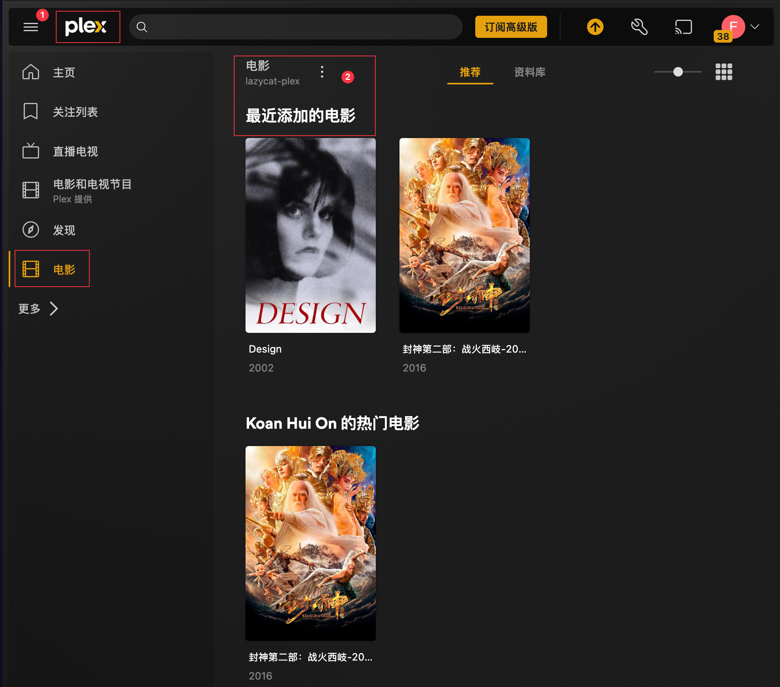Screen dimensions: 780x687
Task: Click the 2002 year text
Action: [261, 368]
